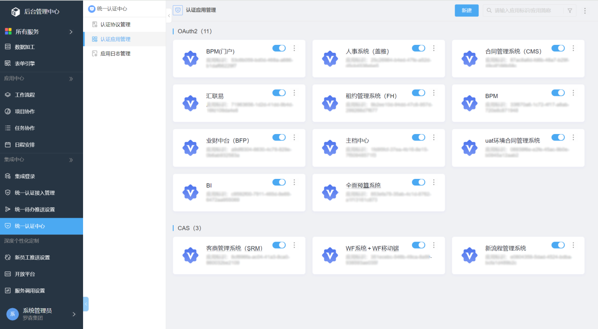
Task: Open three-dot menu on 主档中心 card
Action: [434, 137]
